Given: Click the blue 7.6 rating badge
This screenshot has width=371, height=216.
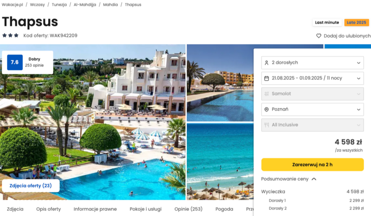Looking at the screenshot, I should tap(15, 62).
